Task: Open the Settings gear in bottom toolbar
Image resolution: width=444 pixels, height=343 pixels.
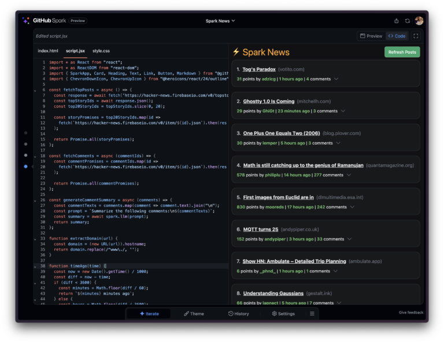Action: click(x=283, y=314)
